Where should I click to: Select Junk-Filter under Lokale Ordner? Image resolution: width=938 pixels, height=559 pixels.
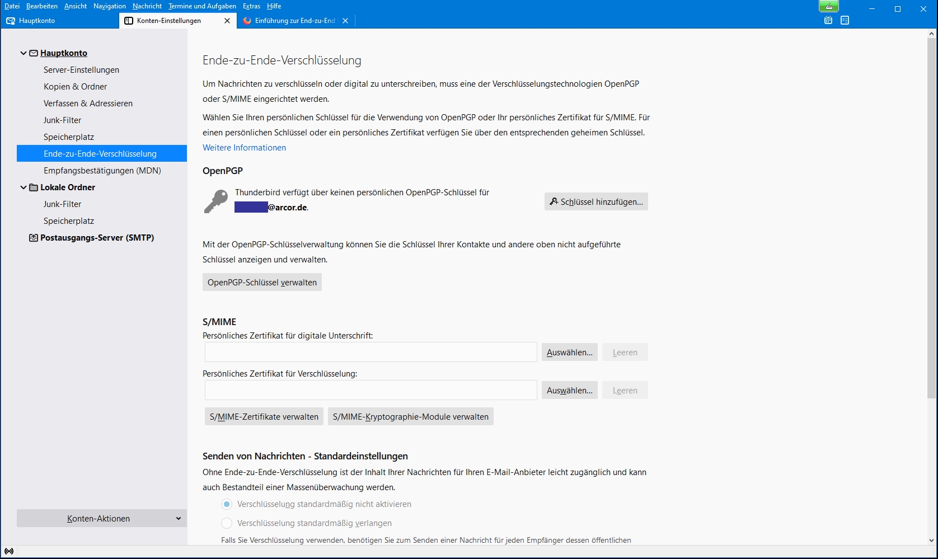click(62, 204)
